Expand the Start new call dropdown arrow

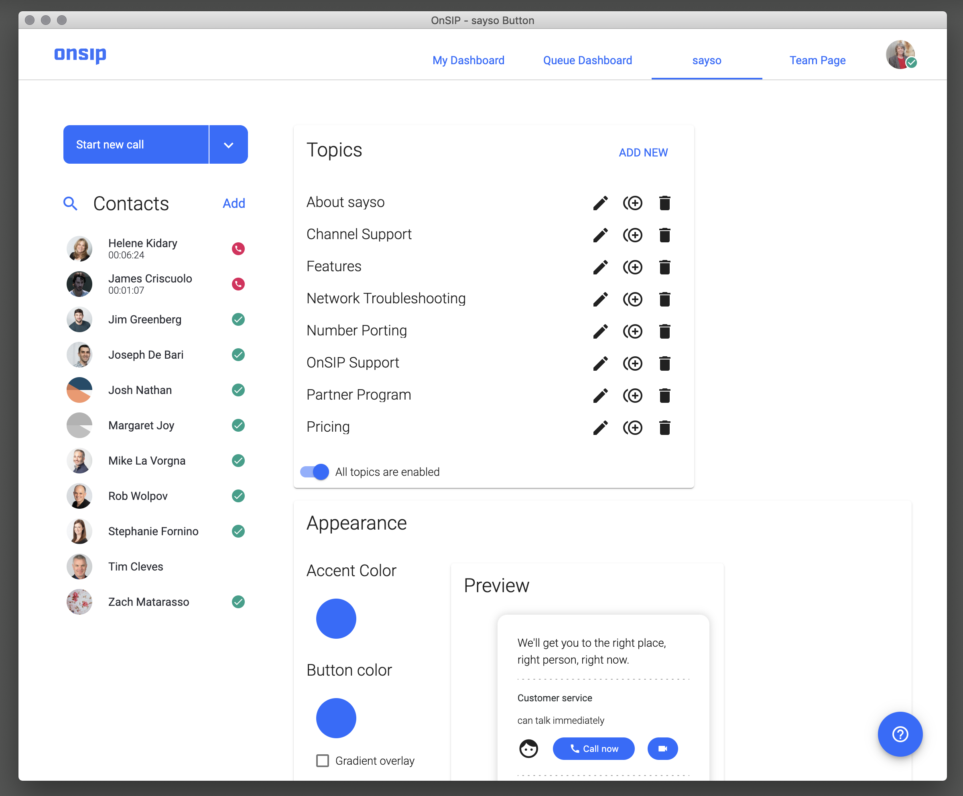pyautogui.click(x=228, y=144)
